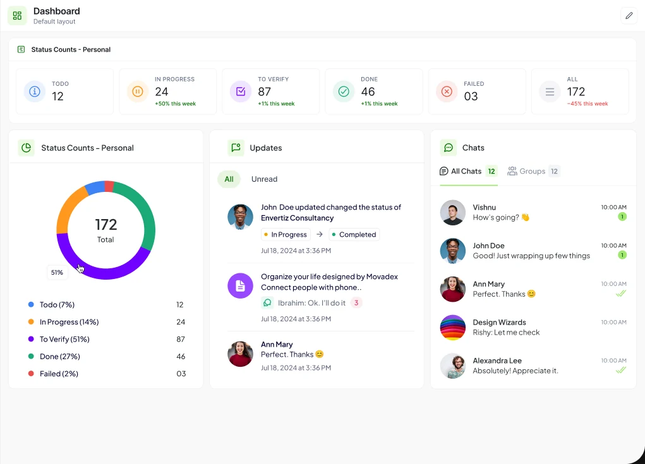The width and height of the screenshot is (645, 464).
Task: Click the In Progress (14%) legend entry
Action: [107, 322]
